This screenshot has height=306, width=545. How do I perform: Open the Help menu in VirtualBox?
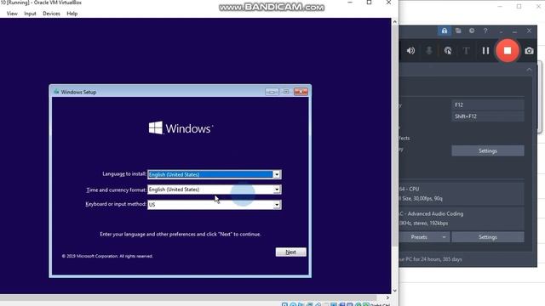click(72, 14)
